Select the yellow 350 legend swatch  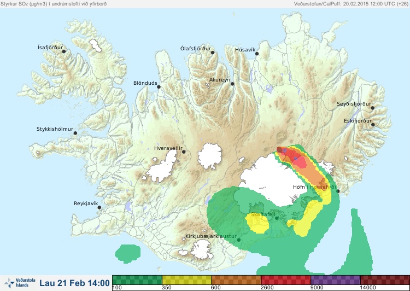[187, 280]
